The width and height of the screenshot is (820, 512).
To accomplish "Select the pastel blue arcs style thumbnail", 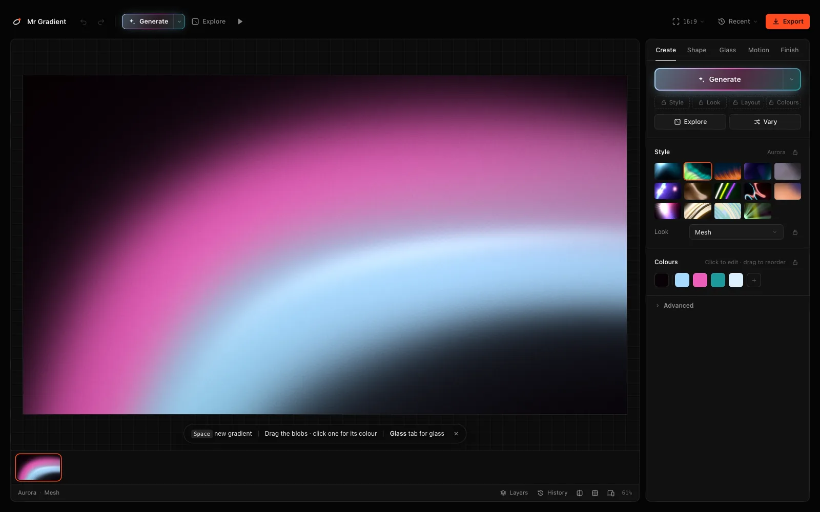I will 728,211.
